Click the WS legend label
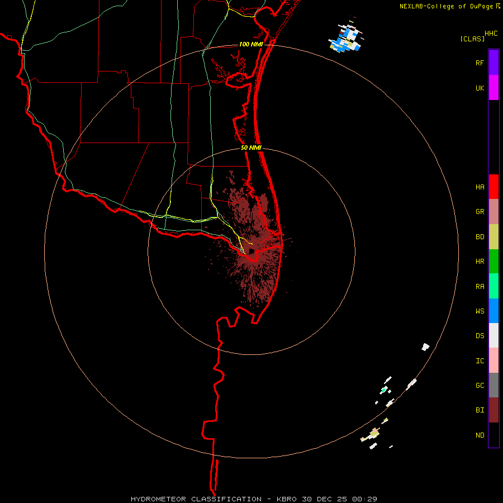This screenshot has width=503, height=503. [x=480, y=311]
